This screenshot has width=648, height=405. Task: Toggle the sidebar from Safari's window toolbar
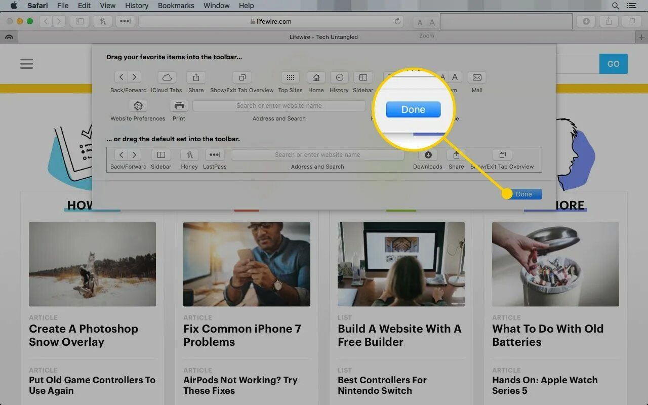[79, 21]
